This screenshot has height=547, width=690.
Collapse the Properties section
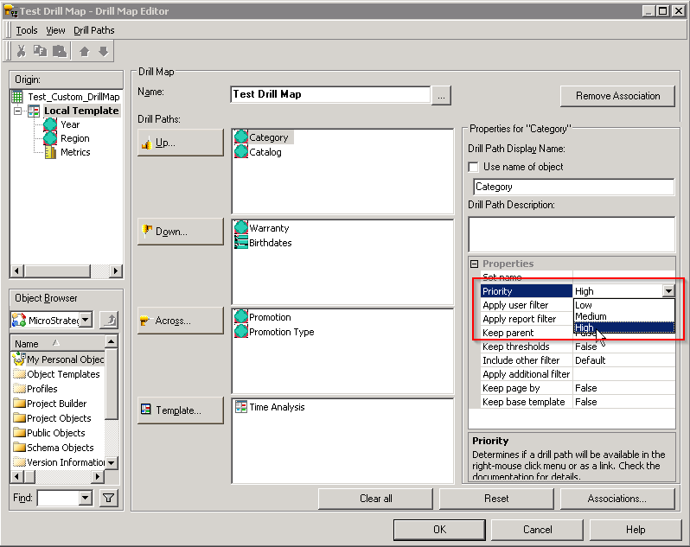click(x=474, y=264)
